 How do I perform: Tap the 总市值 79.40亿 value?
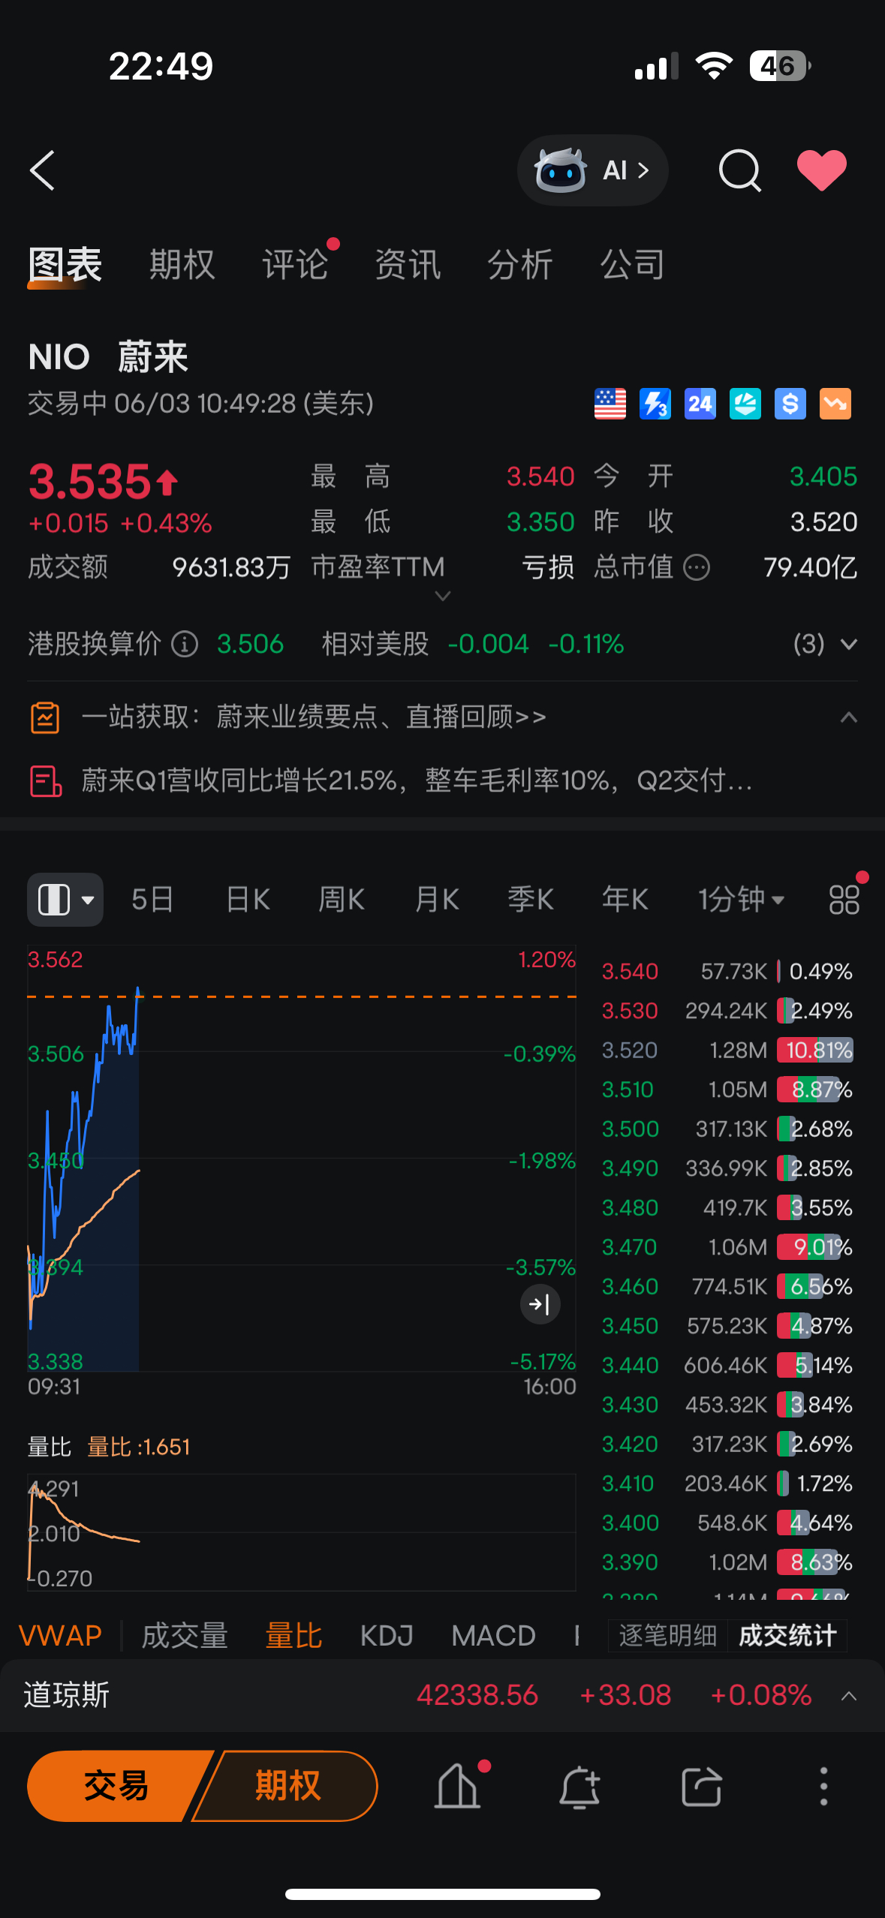811,567
